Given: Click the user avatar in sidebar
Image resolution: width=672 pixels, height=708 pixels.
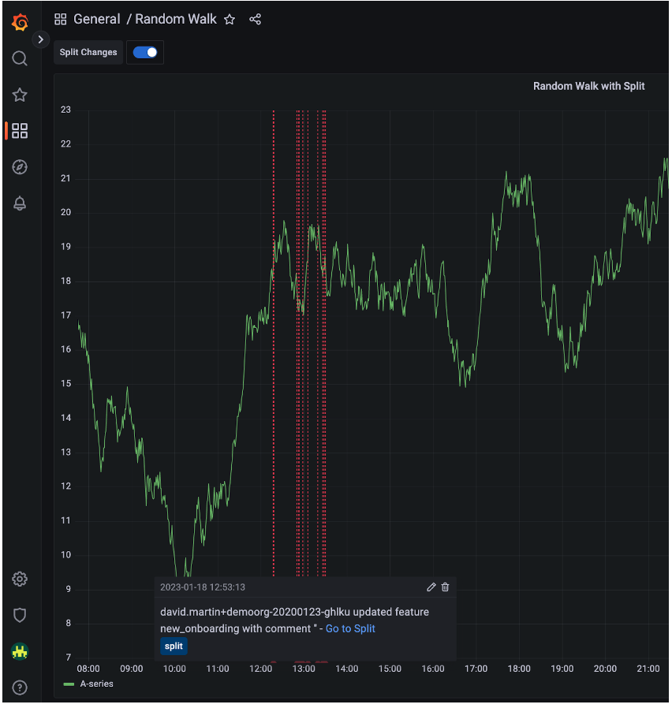Looking at the screenshot, I should point(21,651).
